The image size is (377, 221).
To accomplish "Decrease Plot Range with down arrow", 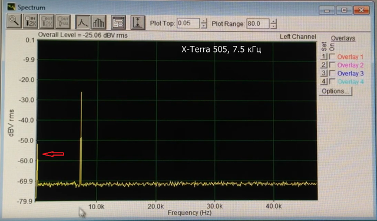I will click(x=273, y=27).
